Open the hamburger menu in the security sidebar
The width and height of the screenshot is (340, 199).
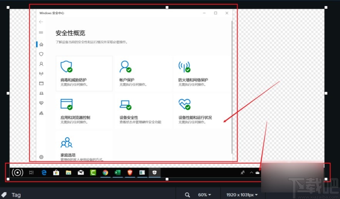coord(41,33)
